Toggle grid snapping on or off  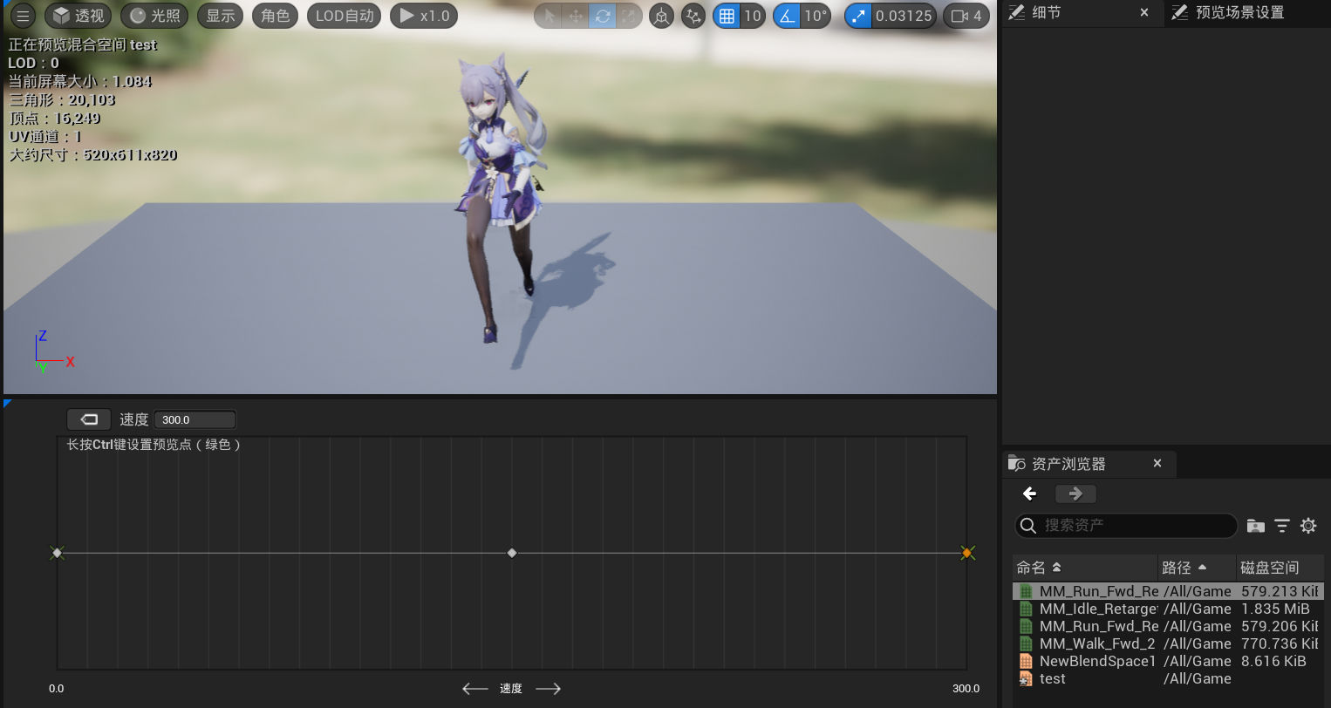[727, 16]
